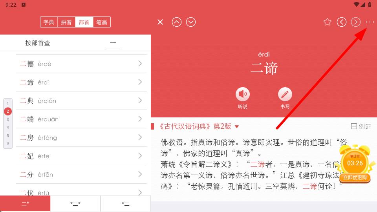Expand chevron on the 二端 row

click(140, 119)
